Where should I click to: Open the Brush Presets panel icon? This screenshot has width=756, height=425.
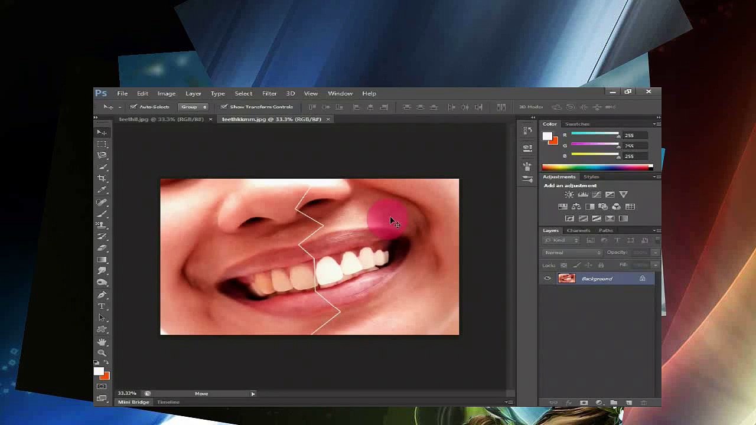click(x=527, y=178)
